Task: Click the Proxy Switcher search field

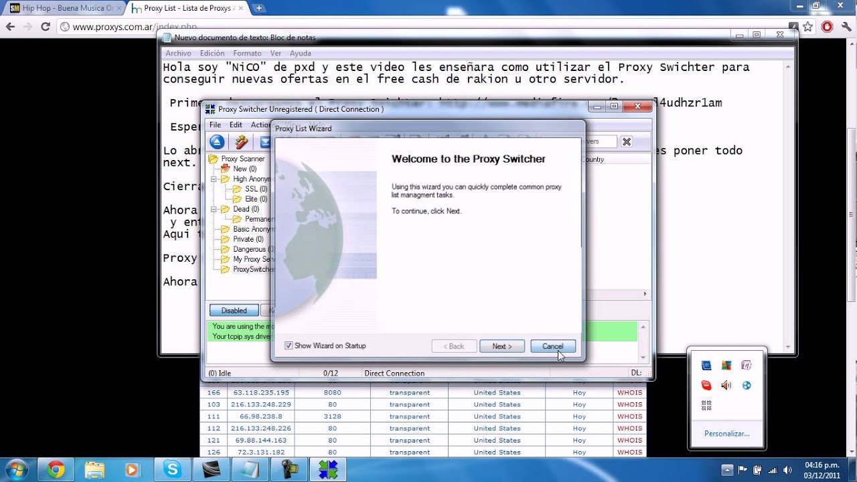Action: (x=599, y=142)
